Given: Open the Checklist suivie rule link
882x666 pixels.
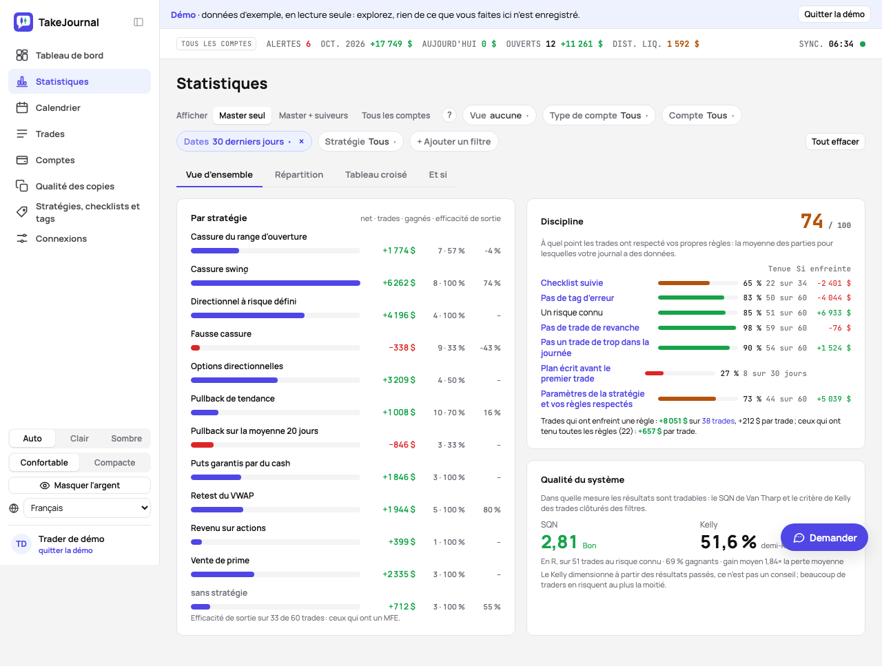Looking at the screenshot, I should pyautogui.click(x=572, y=283).
